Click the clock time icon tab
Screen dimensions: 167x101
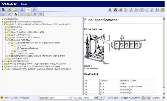click(x=34, y=14)
